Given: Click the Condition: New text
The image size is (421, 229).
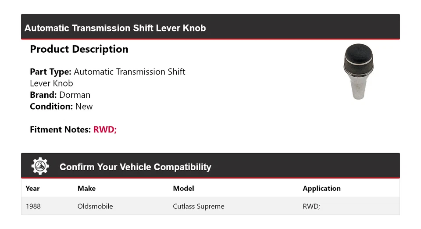Looking at the screenshot, I should tap(61, 106).
